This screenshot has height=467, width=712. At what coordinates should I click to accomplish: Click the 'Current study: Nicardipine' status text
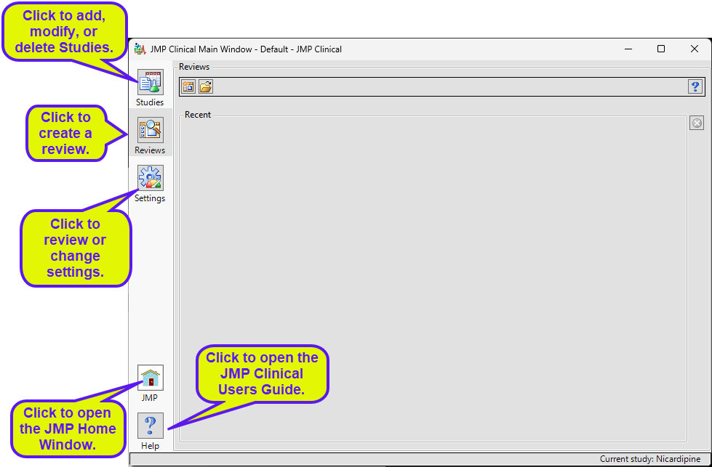[x=649, y=459]
